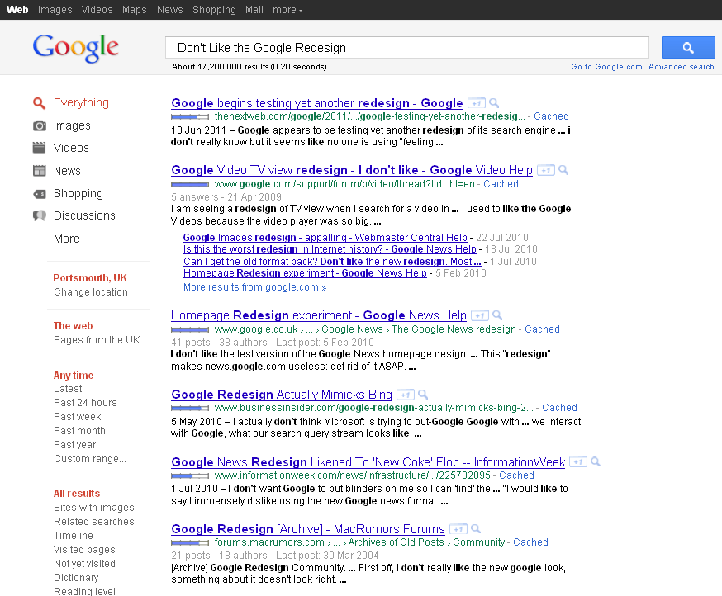This screenshot has width=722, height=596.
Task: Click +1 button for Homepage Redesign experiment result
Action: (x=480, y=315)
